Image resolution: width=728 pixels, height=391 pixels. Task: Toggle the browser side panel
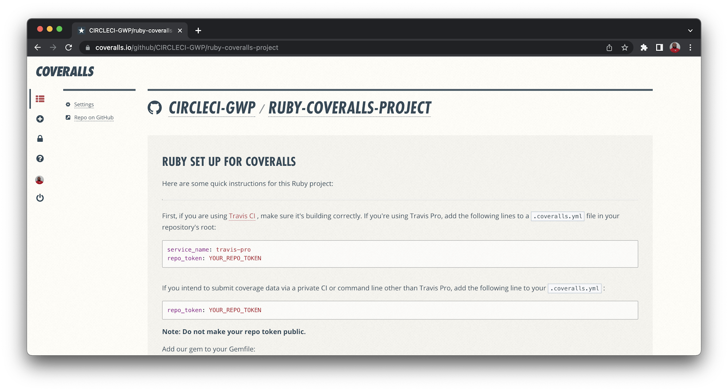click(659, 48)
